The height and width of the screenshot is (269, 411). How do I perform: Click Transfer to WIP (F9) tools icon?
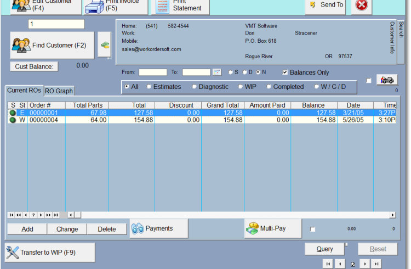pos(13,253)
